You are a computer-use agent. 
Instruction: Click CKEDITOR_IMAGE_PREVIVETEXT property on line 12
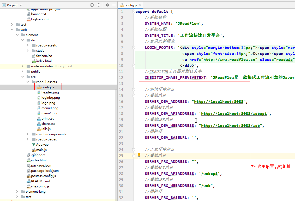tap(175, 78)
